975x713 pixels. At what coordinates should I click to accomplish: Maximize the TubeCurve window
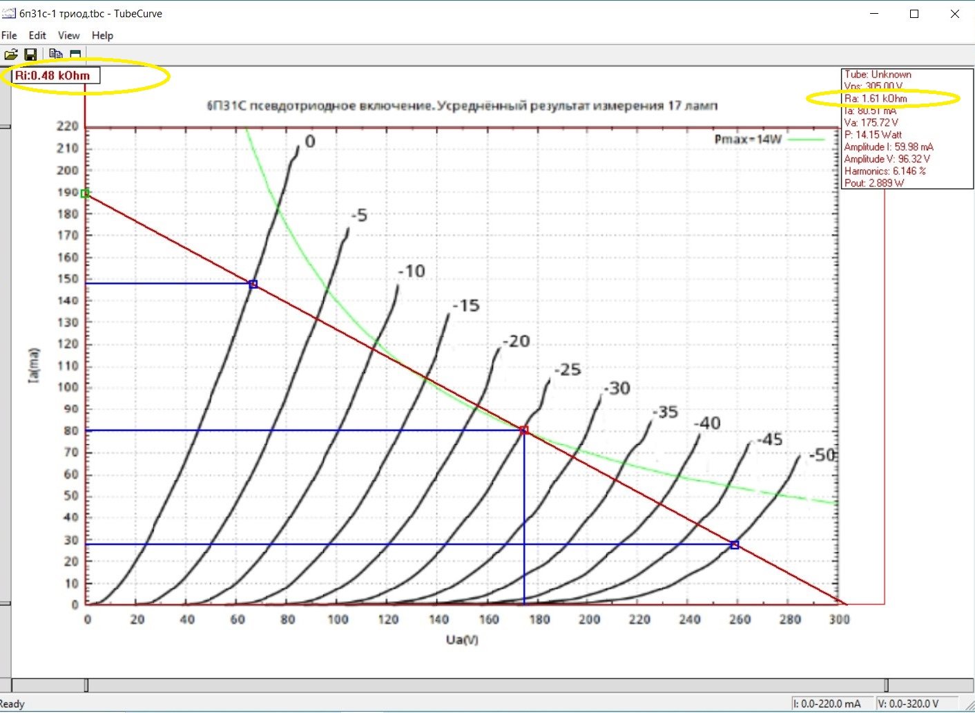(x=914, y=13)
